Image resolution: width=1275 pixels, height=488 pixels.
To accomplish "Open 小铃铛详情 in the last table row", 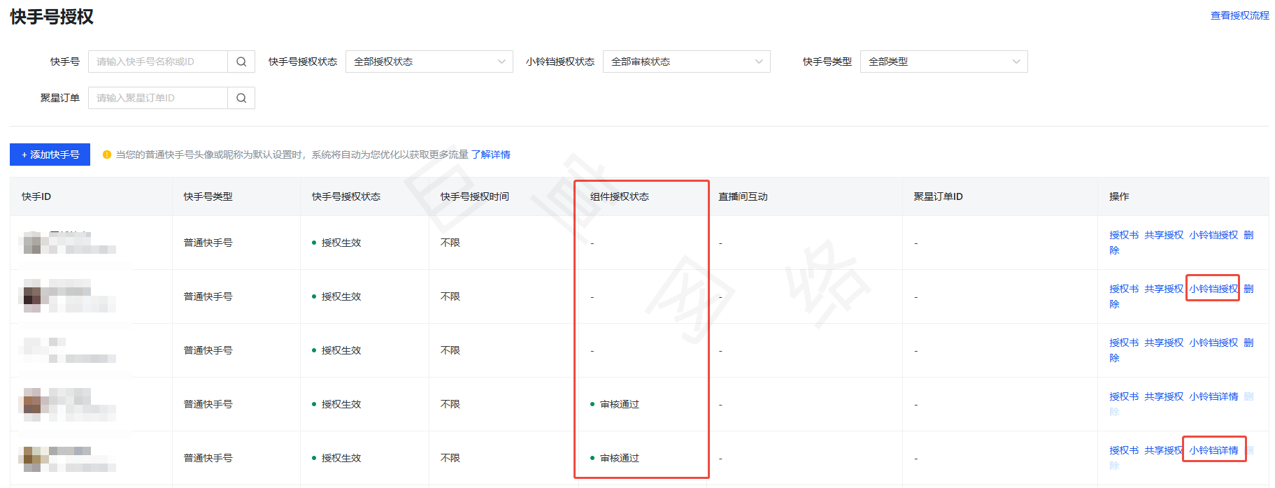I will [x=1213, y=450].
